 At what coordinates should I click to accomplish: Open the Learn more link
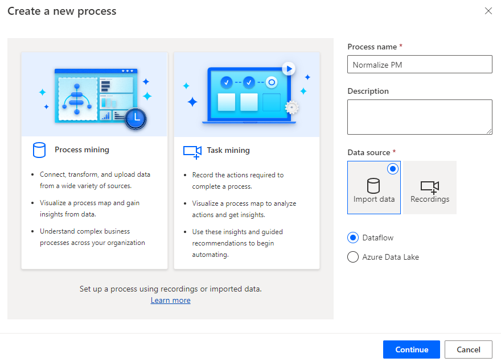click(170, 301)
